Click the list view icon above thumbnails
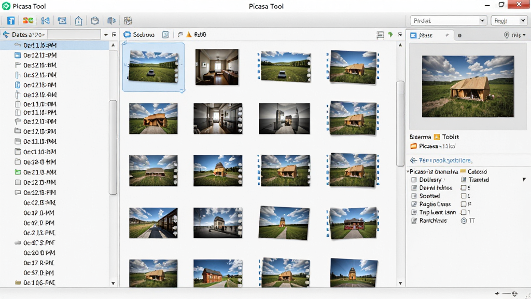 [x=380, y=35]
